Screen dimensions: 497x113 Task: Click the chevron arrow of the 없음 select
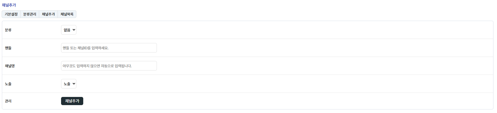pyautogui.click(x=74, y=30)
